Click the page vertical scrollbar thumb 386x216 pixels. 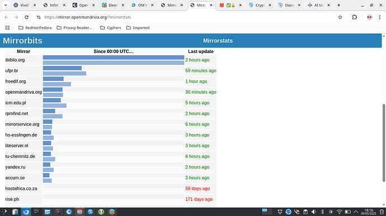tap(384, 143)
